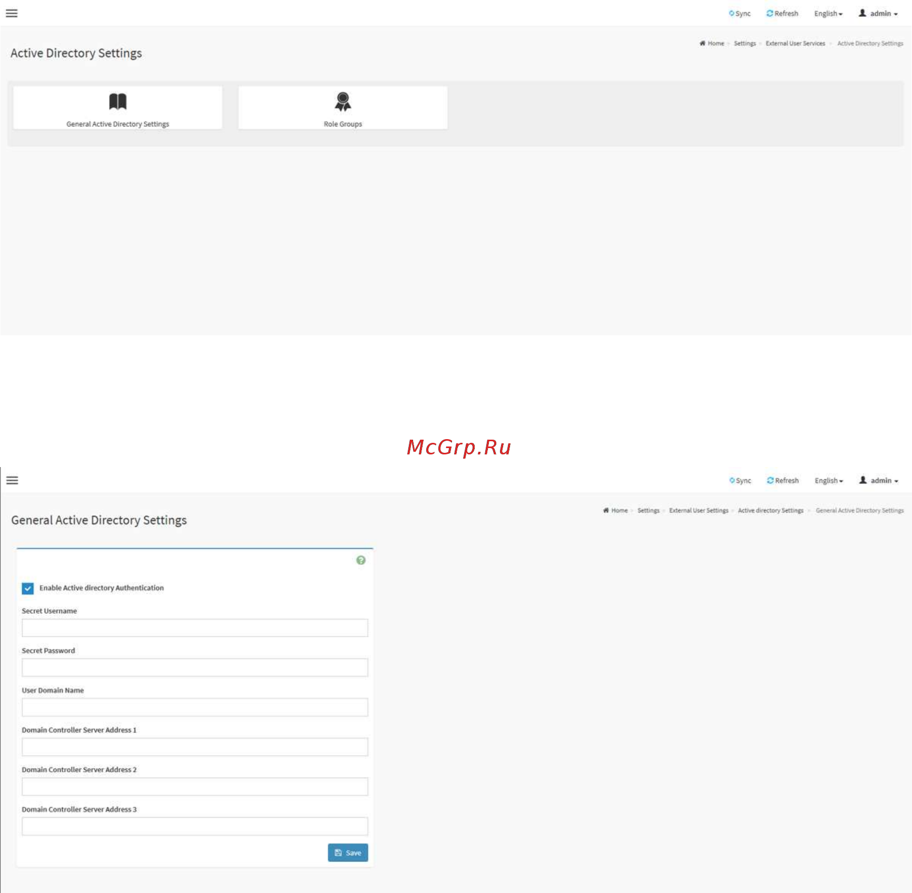This screenshot has width=912, height=893.
Task: Click Refresh in the lower header
Action: point(783,481)
